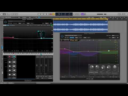
Task: Open the EQuilibrium preset name dropdown
Action: pos(17,21)
